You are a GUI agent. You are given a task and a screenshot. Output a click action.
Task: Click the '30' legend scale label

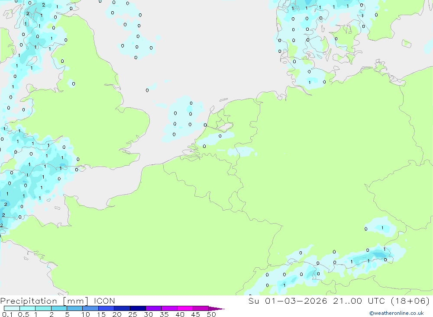149,314
